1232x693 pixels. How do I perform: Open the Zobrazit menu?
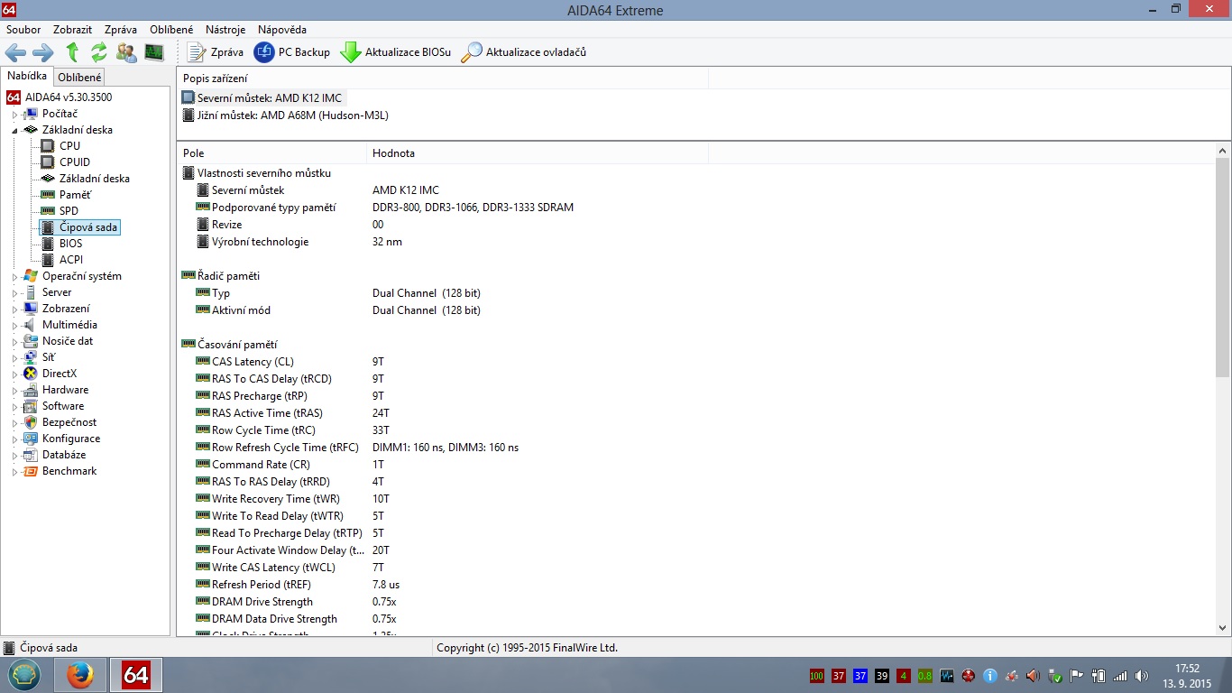coord(72,30)
